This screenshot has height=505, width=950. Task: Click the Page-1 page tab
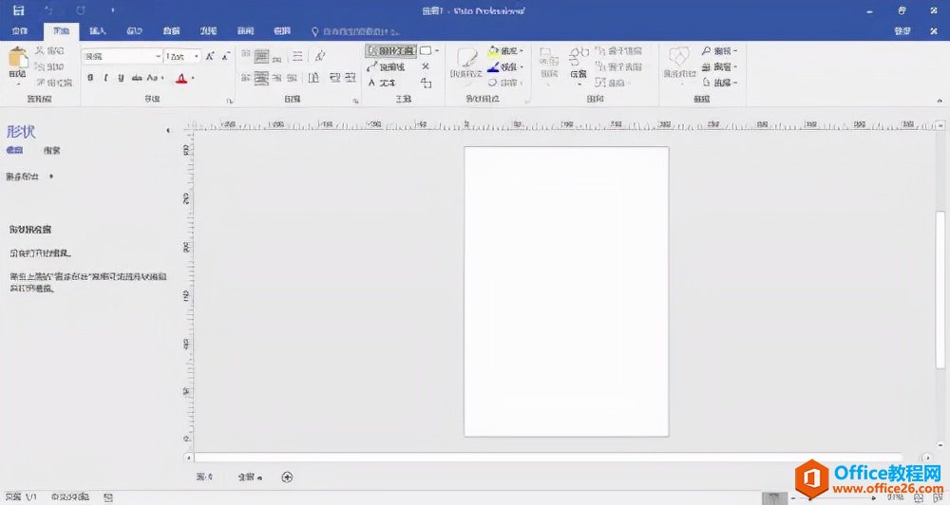(205, 477)
